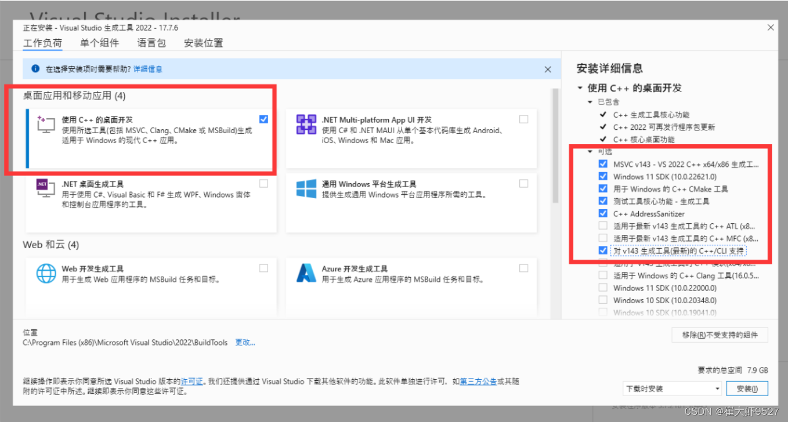
Task: Close the installer dialog window
Action: 770,27
